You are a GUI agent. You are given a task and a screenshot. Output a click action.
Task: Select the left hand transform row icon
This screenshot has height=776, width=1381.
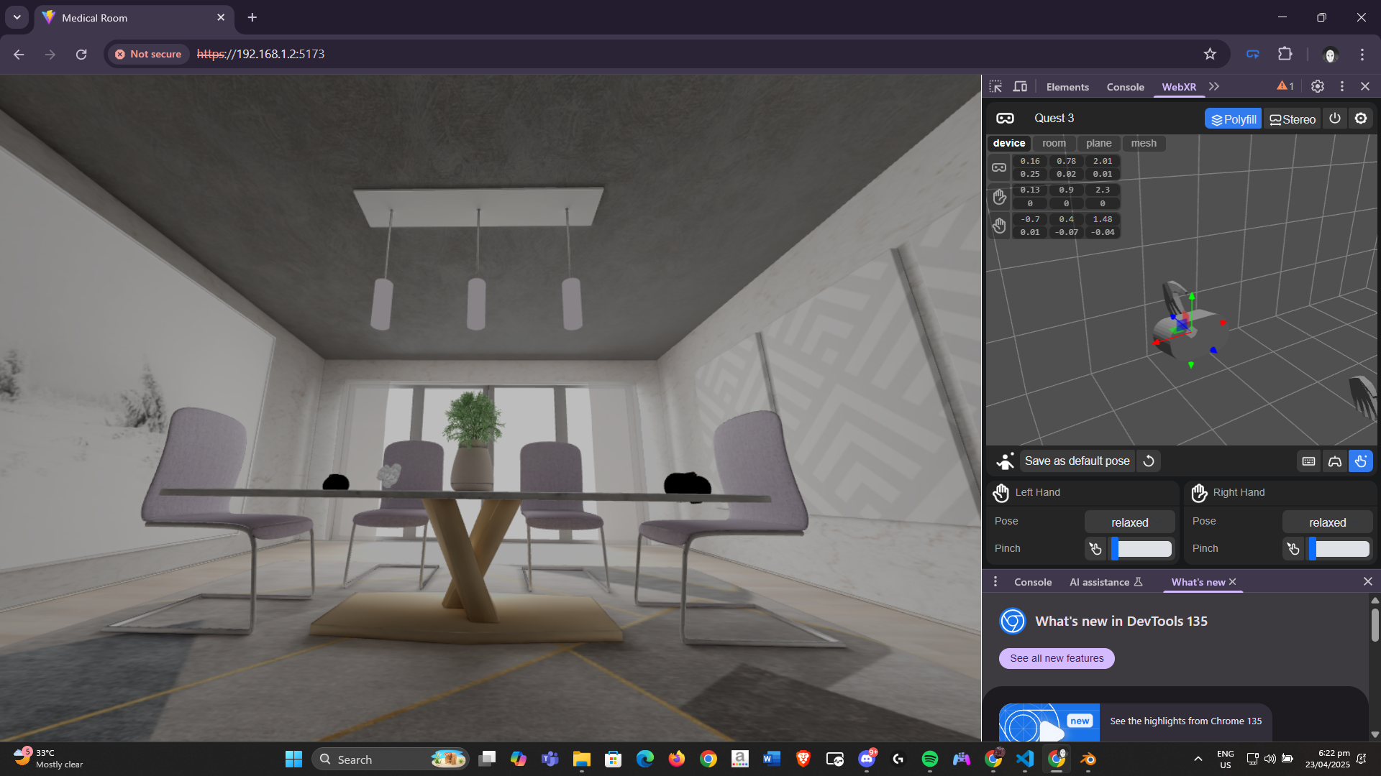[x=999, y=226]
